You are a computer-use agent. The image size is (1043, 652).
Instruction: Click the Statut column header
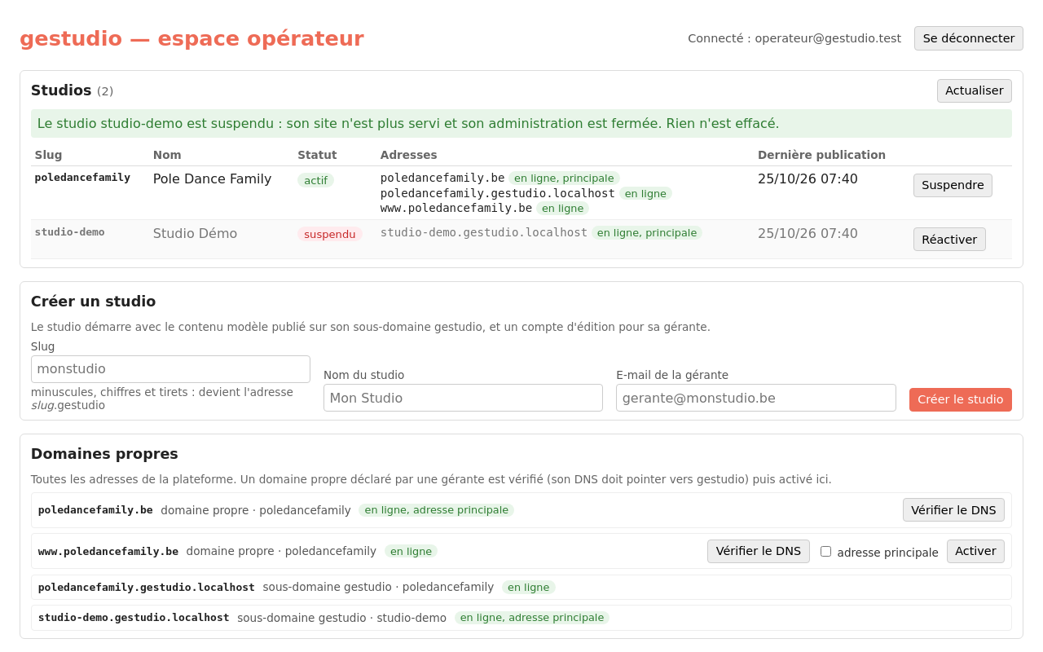[317, 155]
